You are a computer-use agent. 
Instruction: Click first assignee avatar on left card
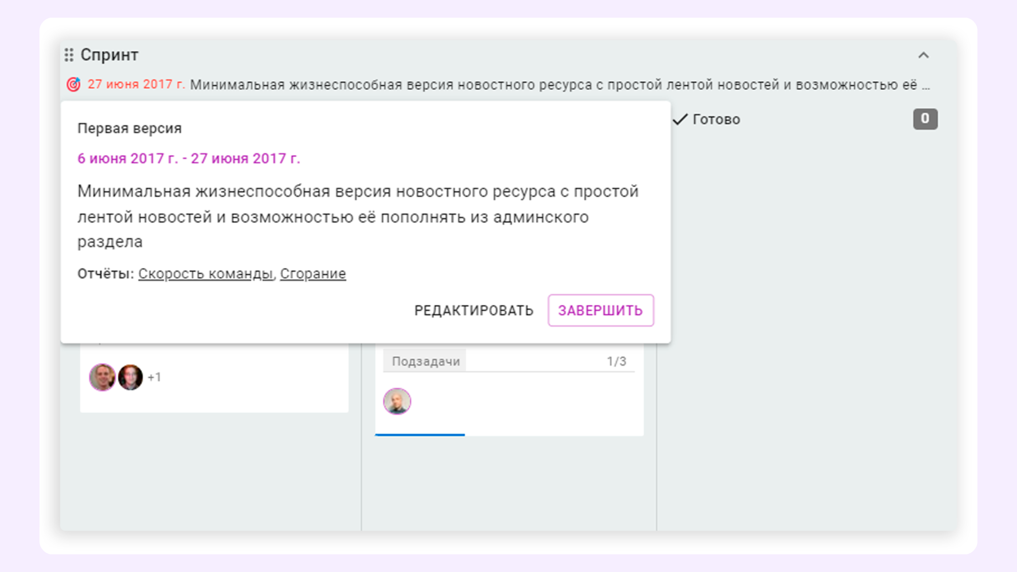coord(102,377)
